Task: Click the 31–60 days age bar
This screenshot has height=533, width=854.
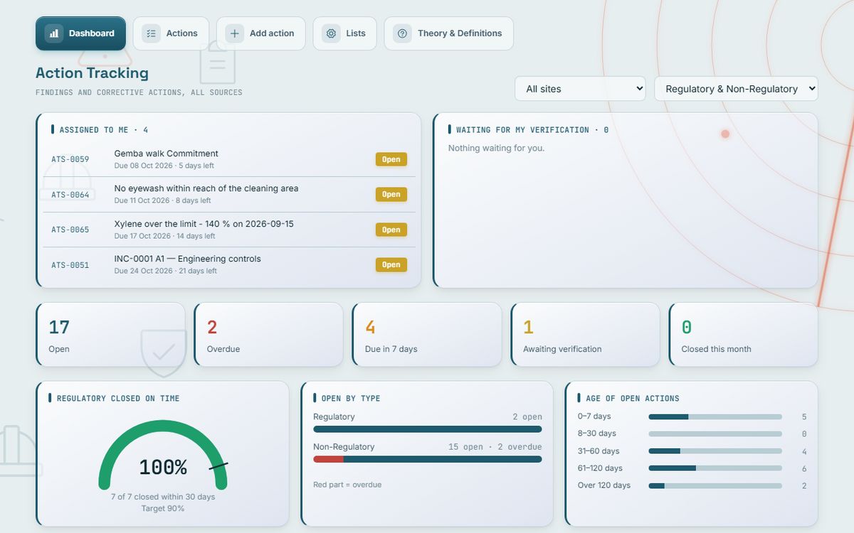Action: coord(715,451)
